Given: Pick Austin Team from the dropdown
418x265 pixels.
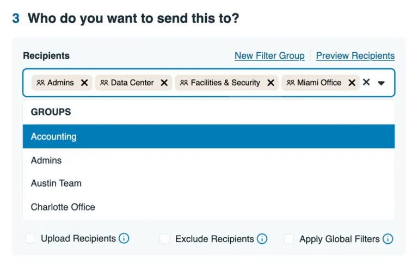Looking at the screenshot, I should tap(56, 183).
